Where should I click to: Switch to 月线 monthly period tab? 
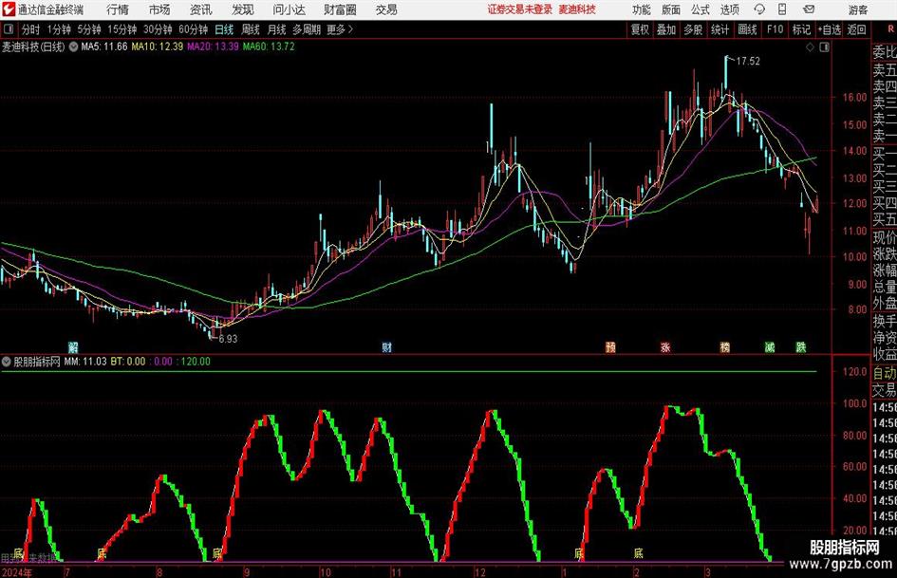point(276,29)
